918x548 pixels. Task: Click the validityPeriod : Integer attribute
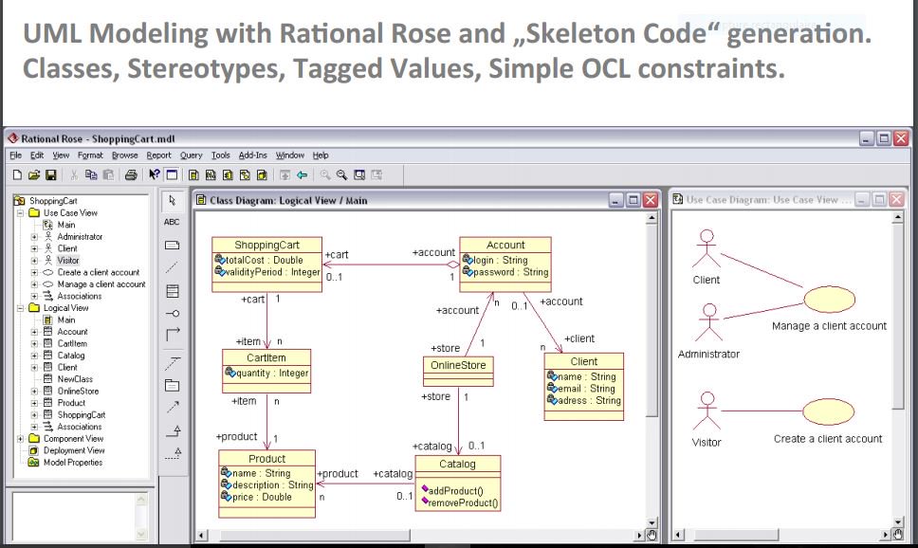coord(267,272)
